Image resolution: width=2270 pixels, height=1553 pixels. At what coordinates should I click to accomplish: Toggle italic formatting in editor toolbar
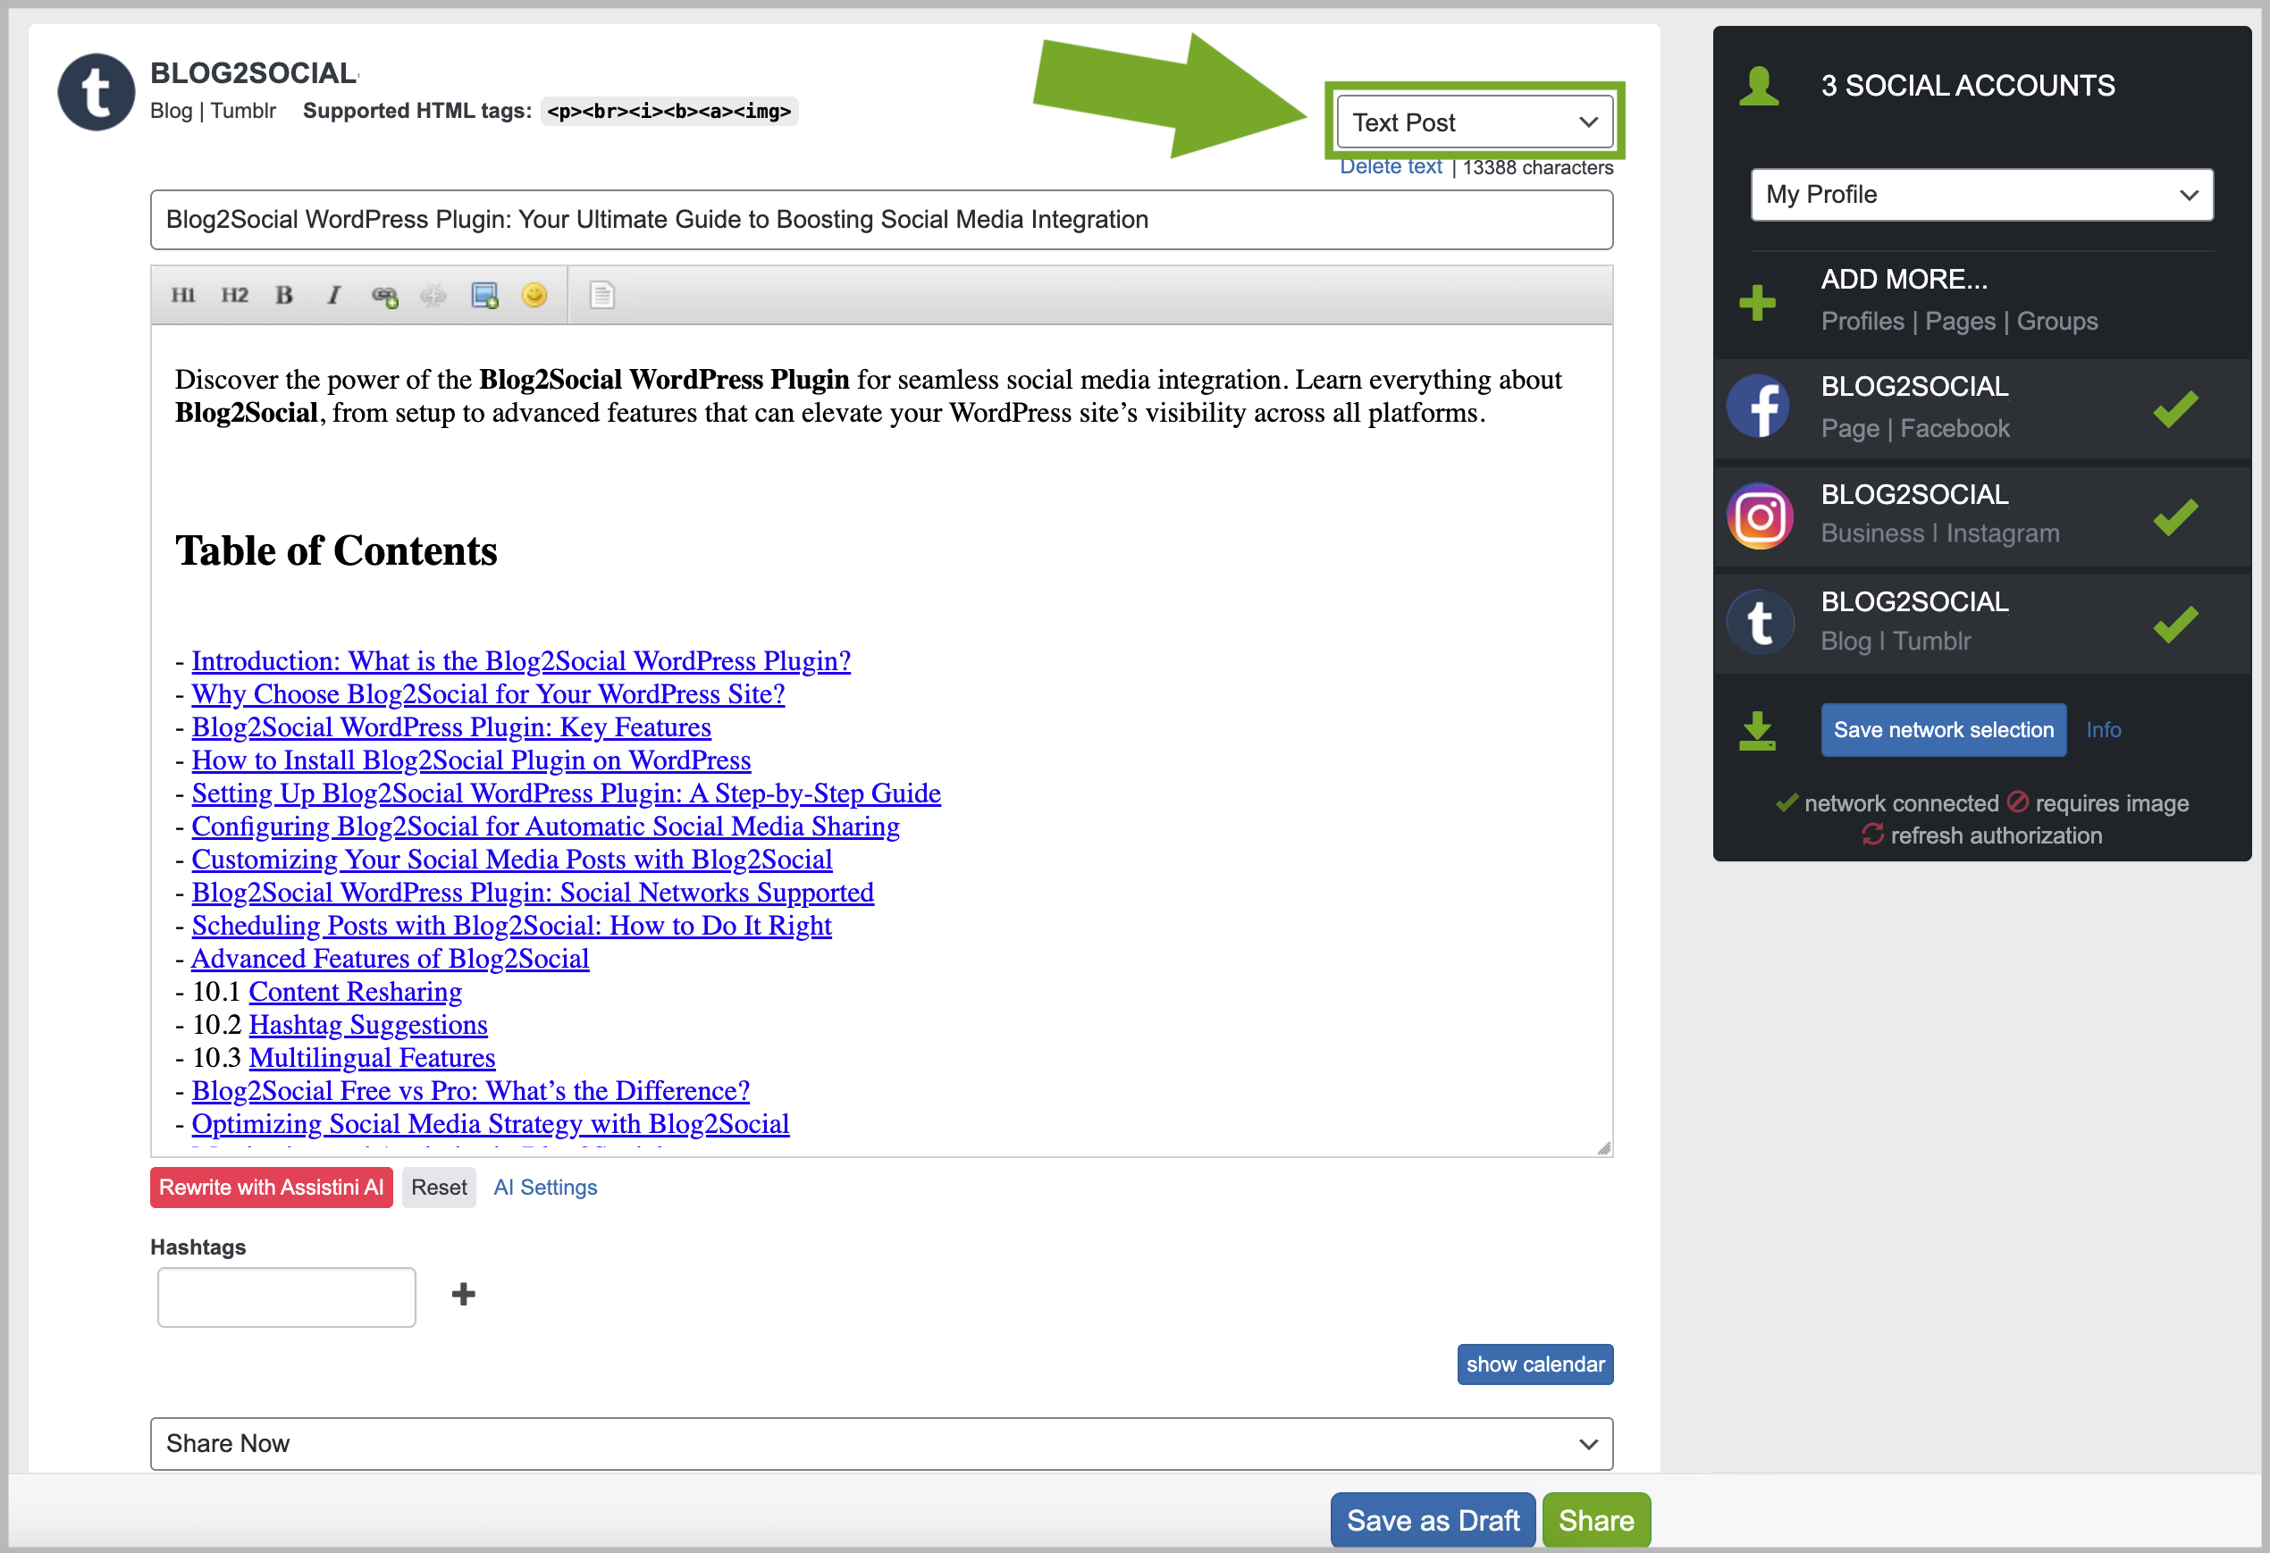(334, 295)
